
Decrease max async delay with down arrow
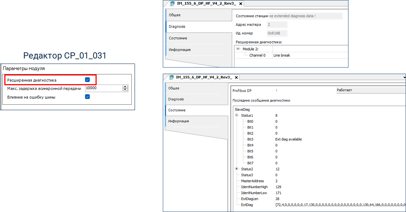point(125,90)
